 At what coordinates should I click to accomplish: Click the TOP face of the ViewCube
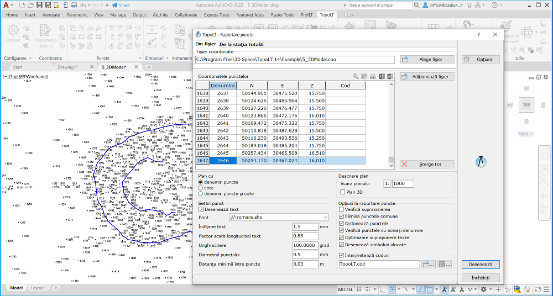(526, 105)
